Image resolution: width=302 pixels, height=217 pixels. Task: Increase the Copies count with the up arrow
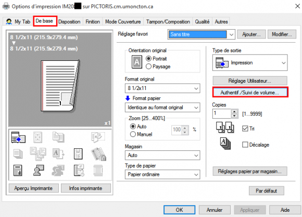coord(234,111)
